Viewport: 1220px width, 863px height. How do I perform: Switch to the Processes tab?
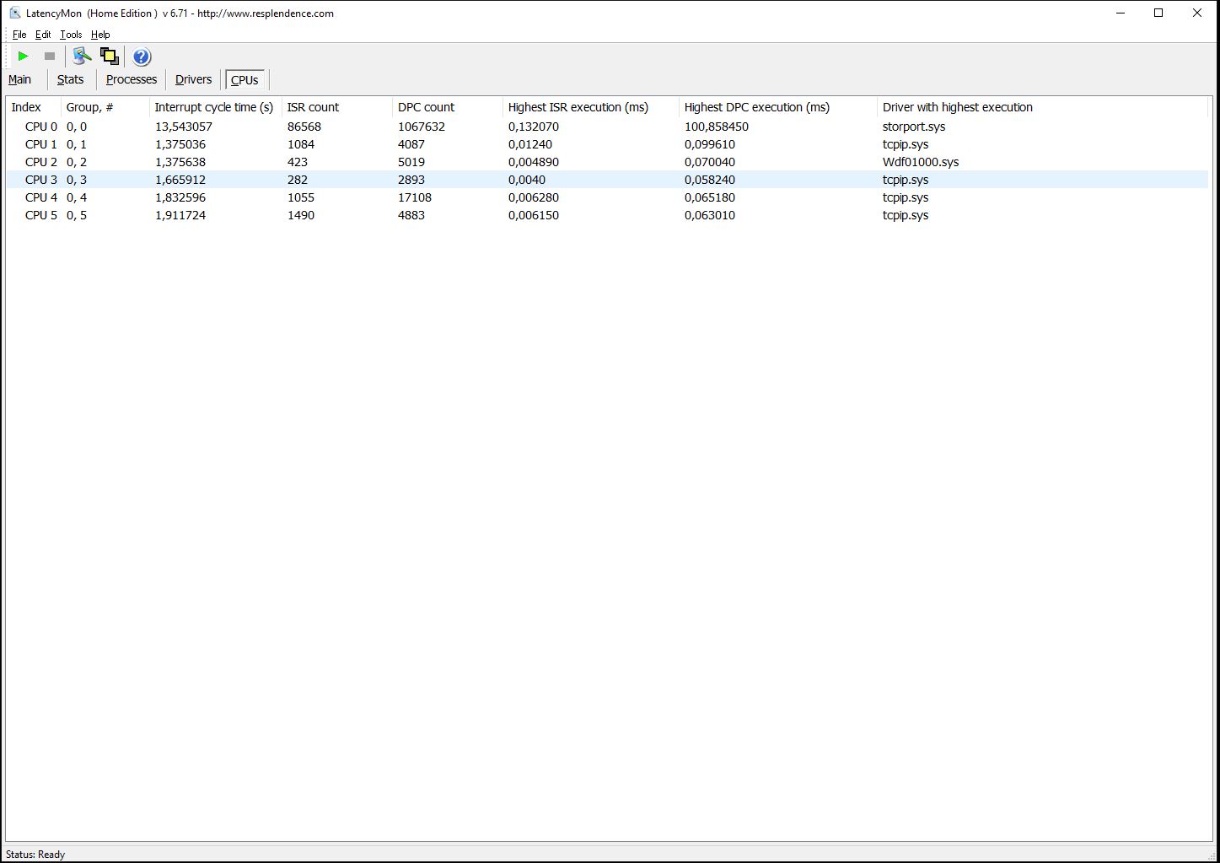pyautogui.click(x=132, y=79)
